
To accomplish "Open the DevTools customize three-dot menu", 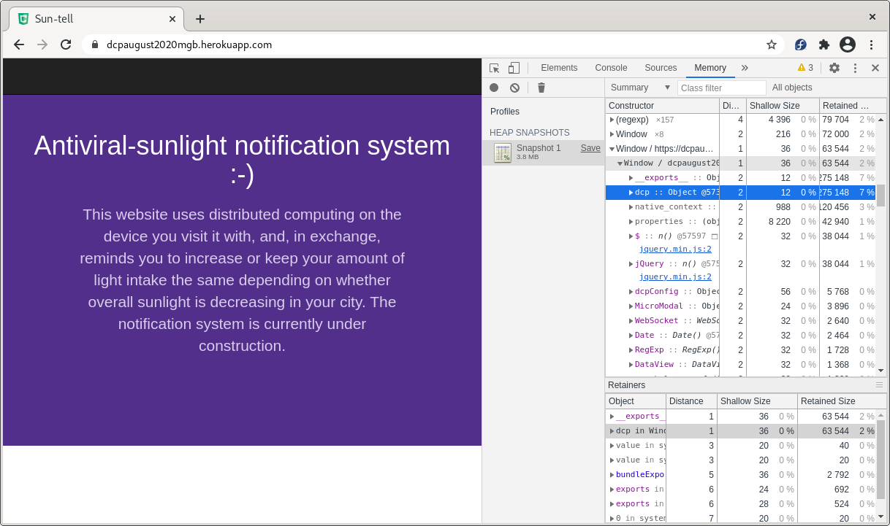I will (855, 68).
